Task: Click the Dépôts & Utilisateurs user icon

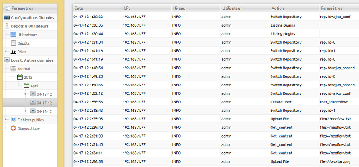Action: (x=7, y=26)
